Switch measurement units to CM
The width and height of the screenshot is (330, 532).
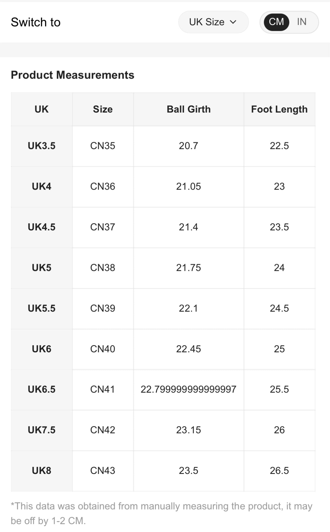coord(276,22)
